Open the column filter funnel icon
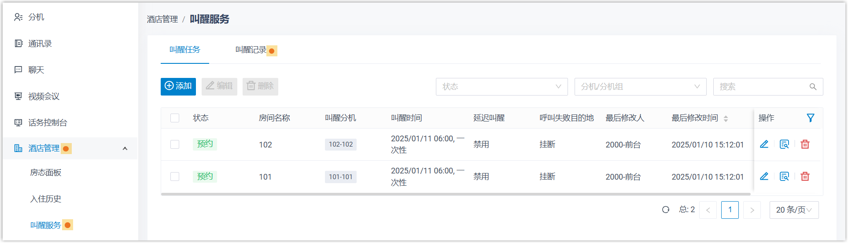 (x=810, y=118)
